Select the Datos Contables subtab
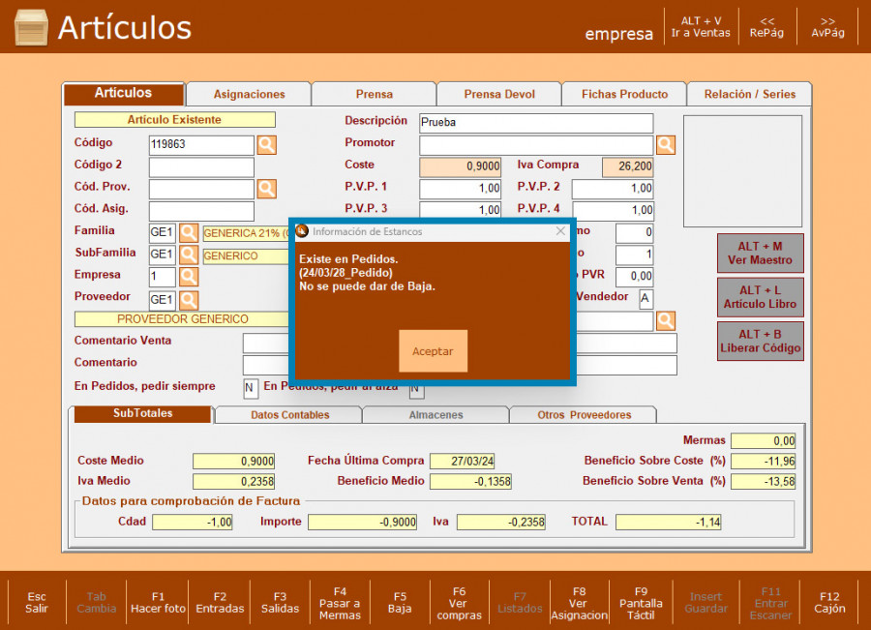 coord(289,415)
